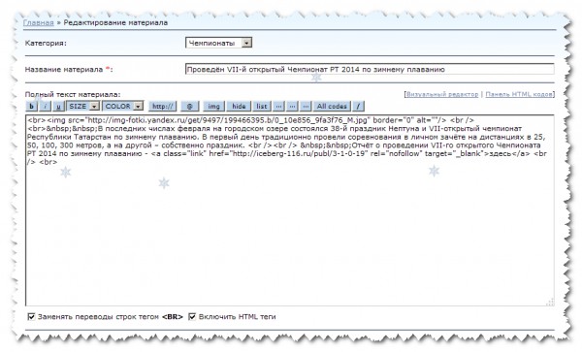Switch to Визуальный редактор
582x352 pixels.
442,94
